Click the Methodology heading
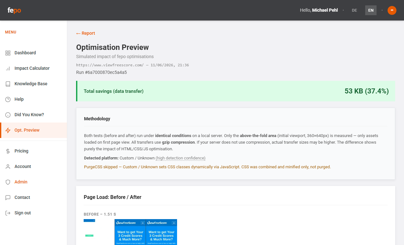 (x=97, y=119)
